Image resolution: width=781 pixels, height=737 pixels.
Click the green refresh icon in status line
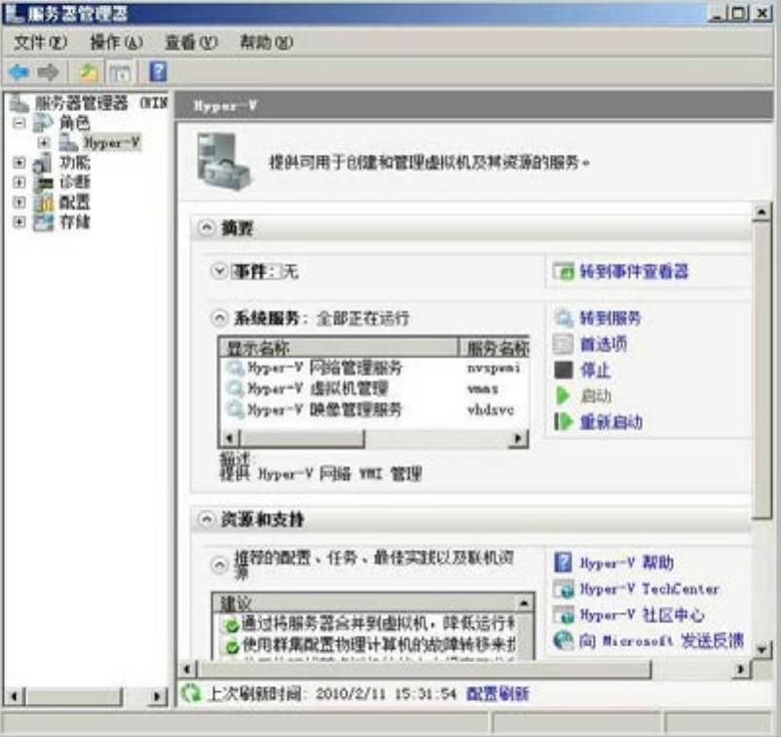[190, 693]
